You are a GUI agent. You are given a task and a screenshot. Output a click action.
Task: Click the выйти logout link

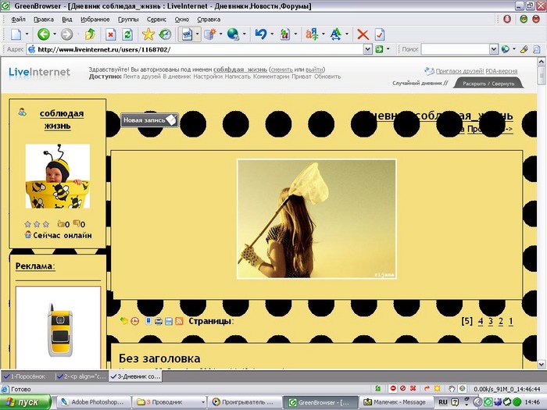click(314, 70)
